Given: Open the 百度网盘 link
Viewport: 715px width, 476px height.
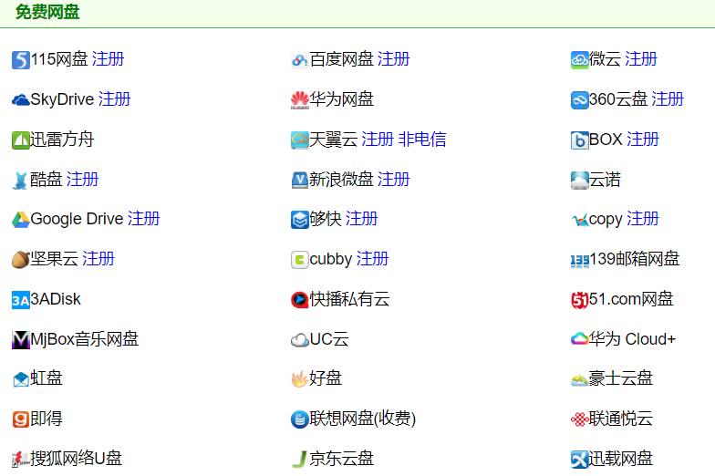Looking at the screenshot, I should pyautogui.click(x=341, y=59).
